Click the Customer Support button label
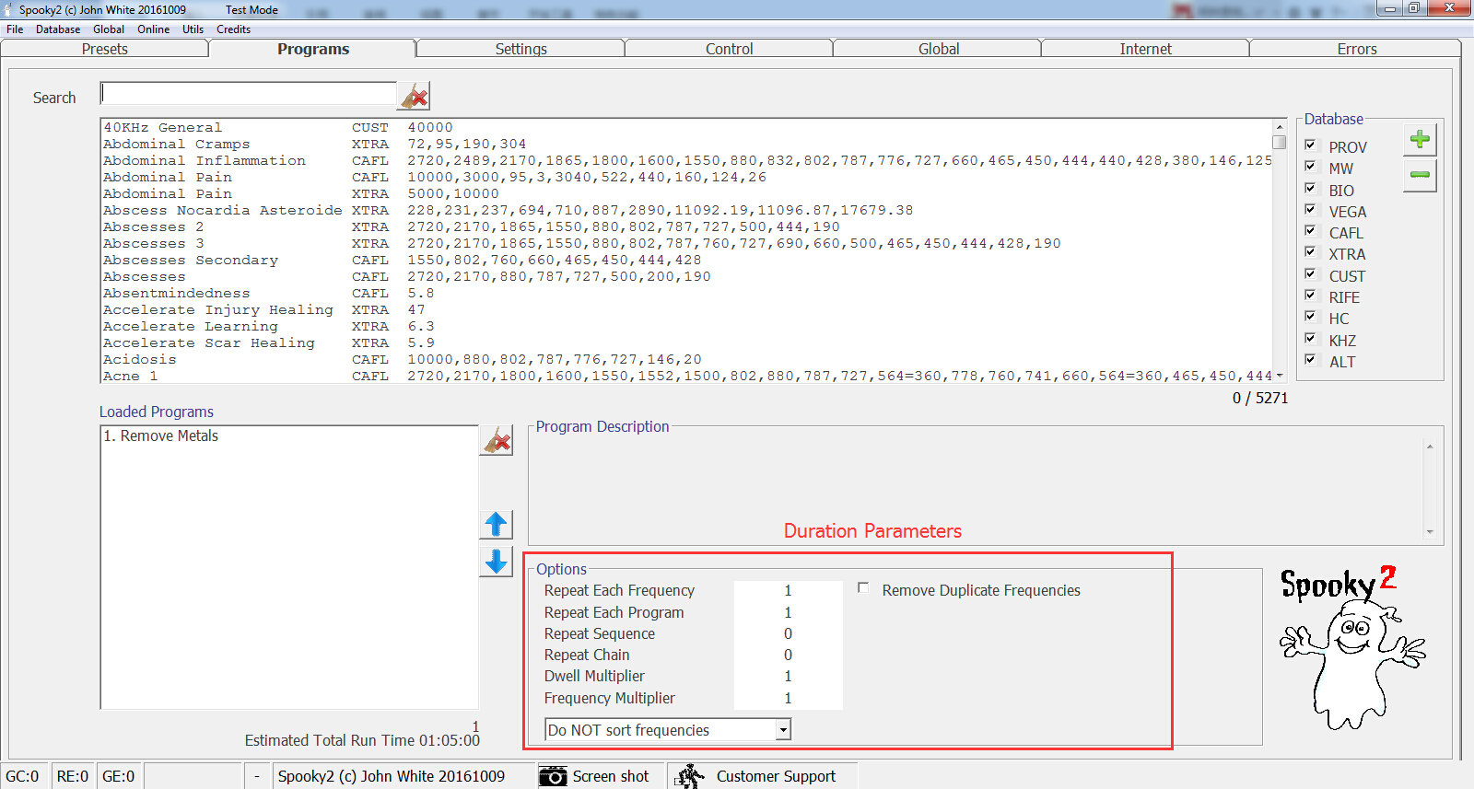Image resolution: width=1474 pixels, height=789 pixels. 776,776
